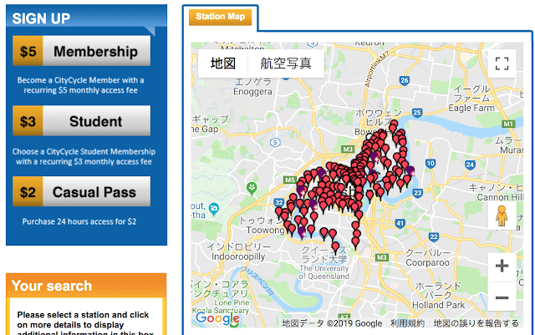Click the 'SIGN UP' panel heading
This screenshot has height=335, width=535.
[41, 18]
